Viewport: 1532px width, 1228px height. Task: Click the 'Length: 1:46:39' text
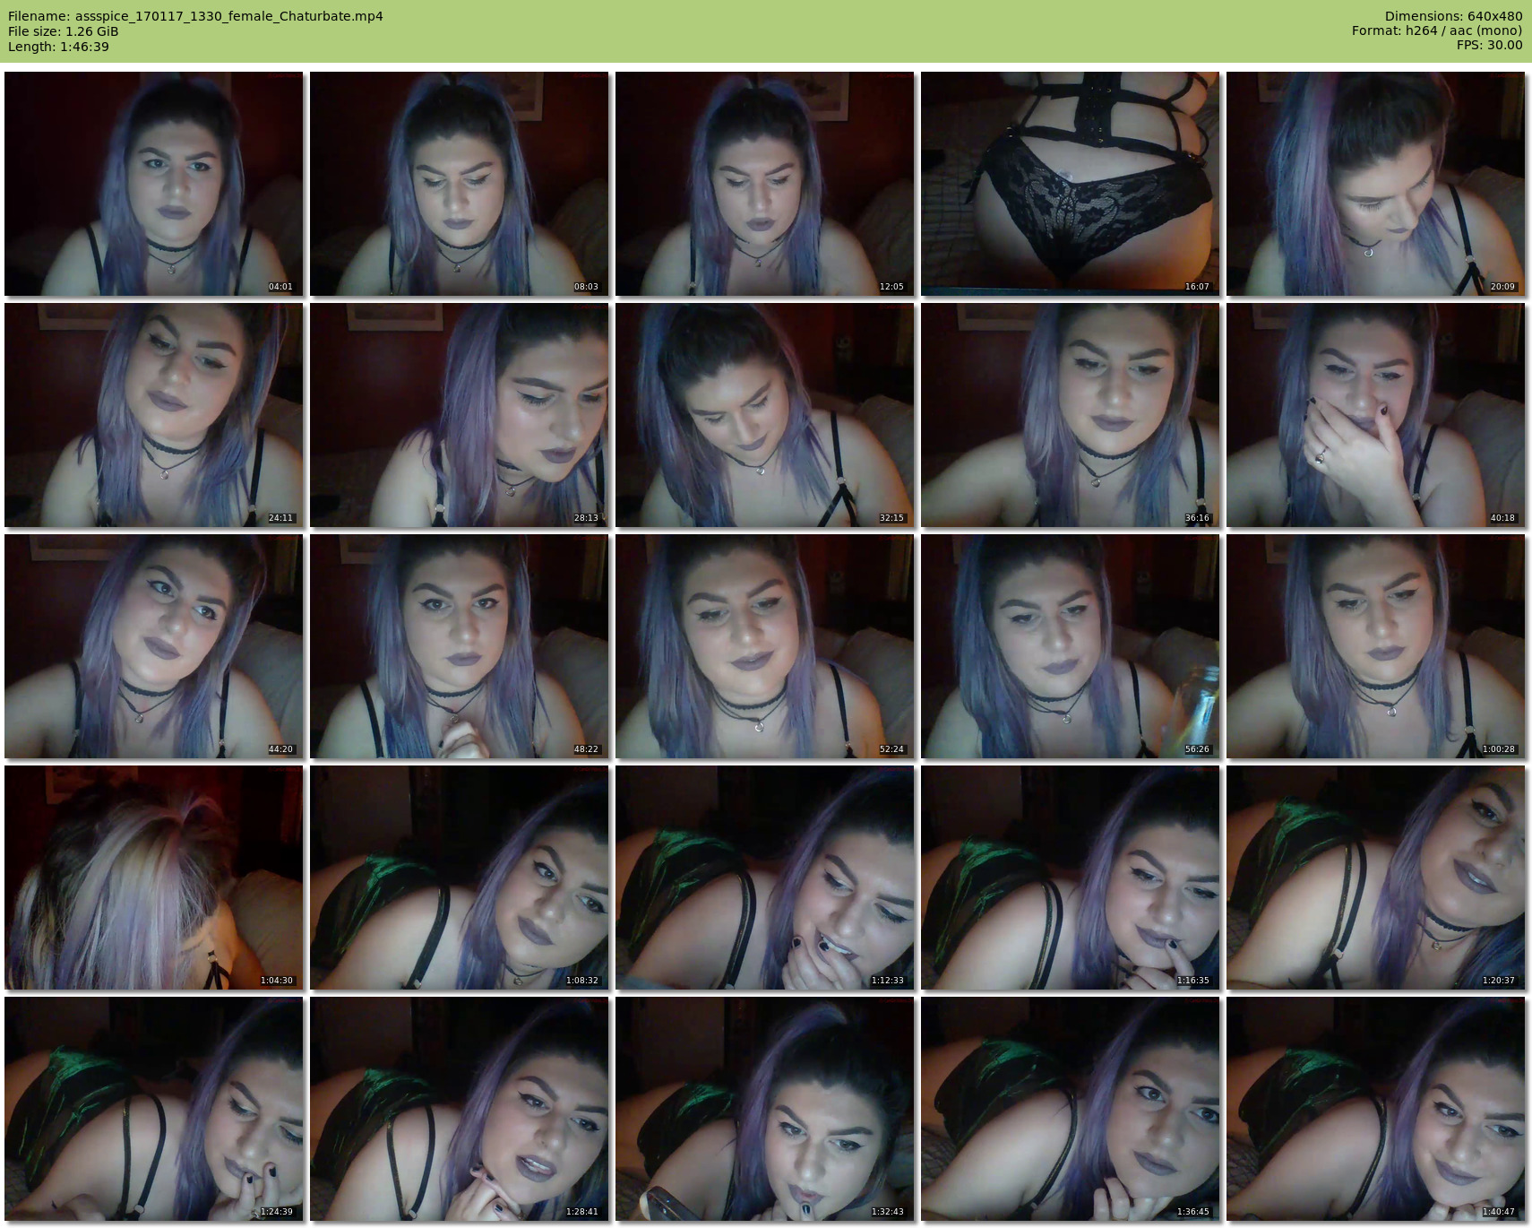[x=58, y=47]
